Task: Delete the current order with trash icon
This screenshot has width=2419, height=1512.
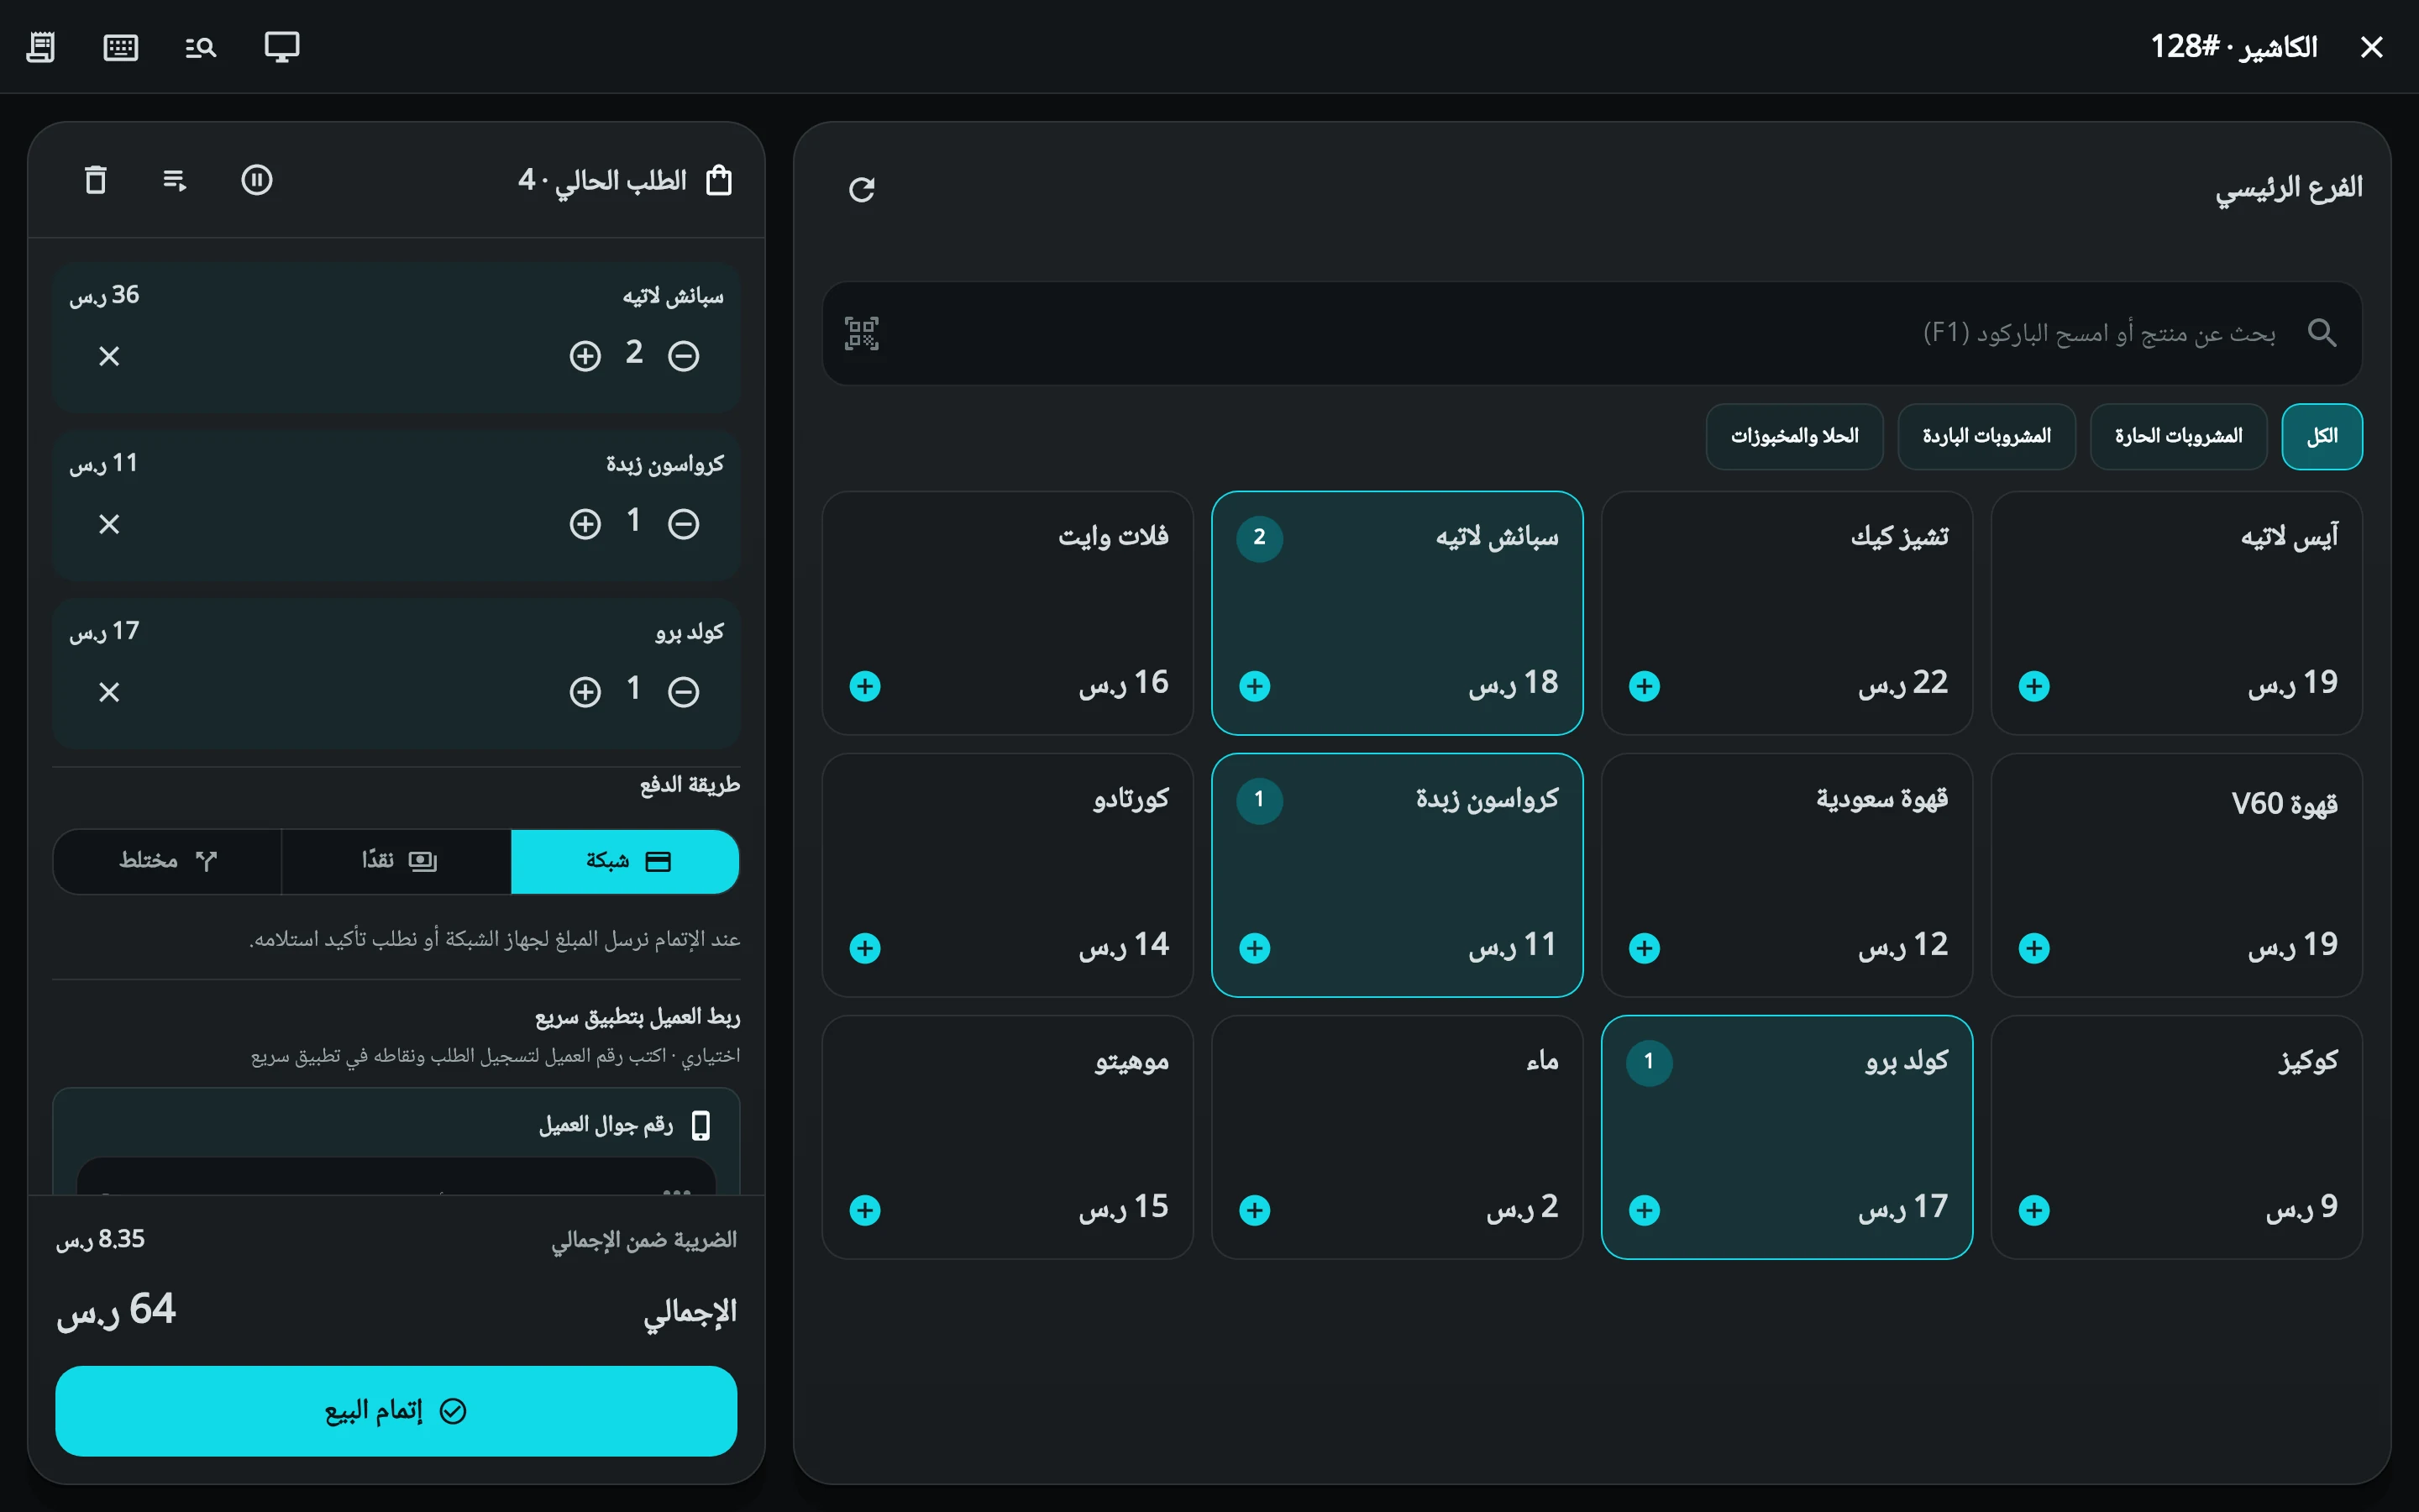Action: (95, 180)
